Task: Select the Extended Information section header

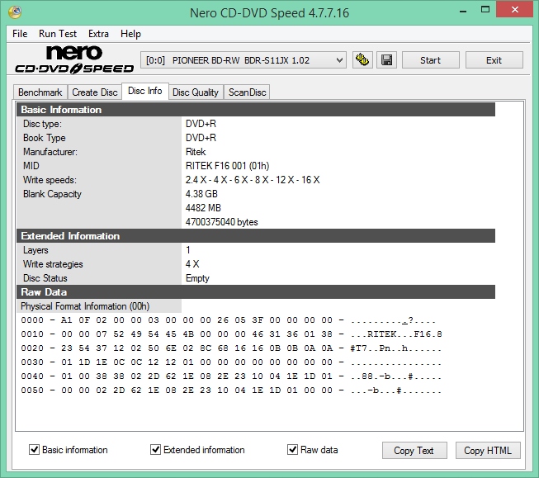Action: click(x=256, y=236)
